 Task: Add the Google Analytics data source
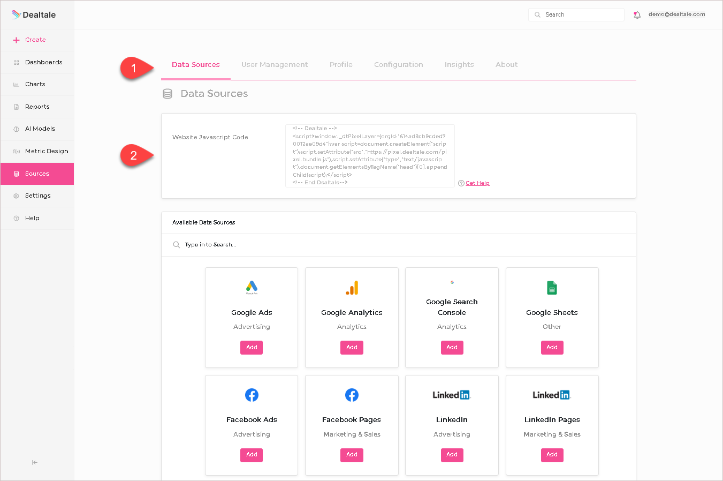click(x=352, y=348)
